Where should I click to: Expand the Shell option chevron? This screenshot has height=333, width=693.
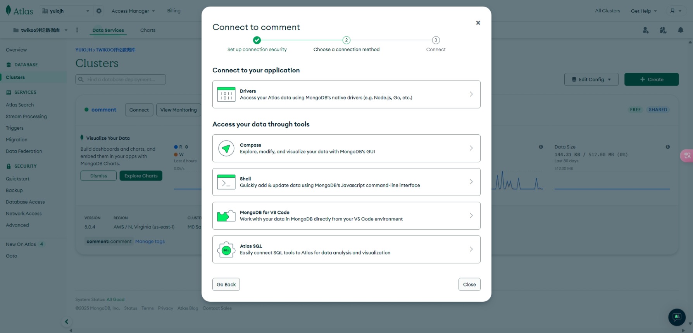471,182
